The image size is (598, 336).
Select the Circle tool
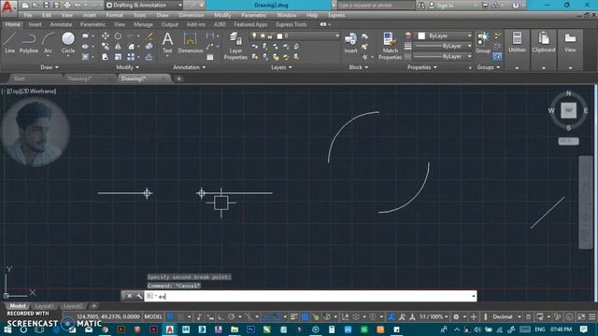pyautogui.click(x=68, y=42)
